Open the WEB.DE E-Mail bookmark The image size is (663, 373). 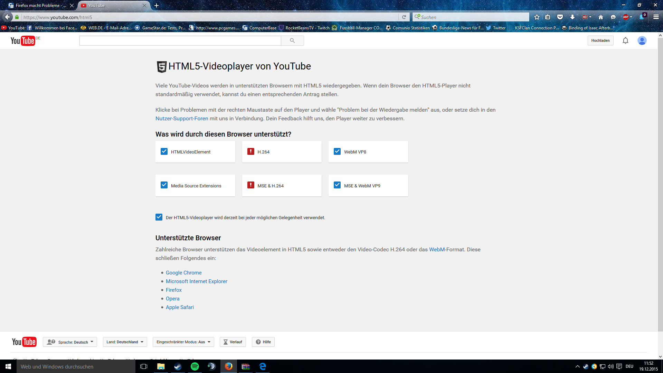(106, 28)
